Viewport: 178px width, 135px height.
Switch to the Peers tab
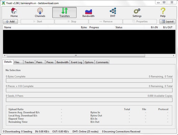(x=40, y=62)
